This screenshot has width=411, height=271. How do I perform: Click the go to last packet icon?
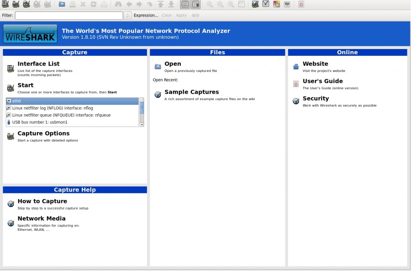point(171,4)
